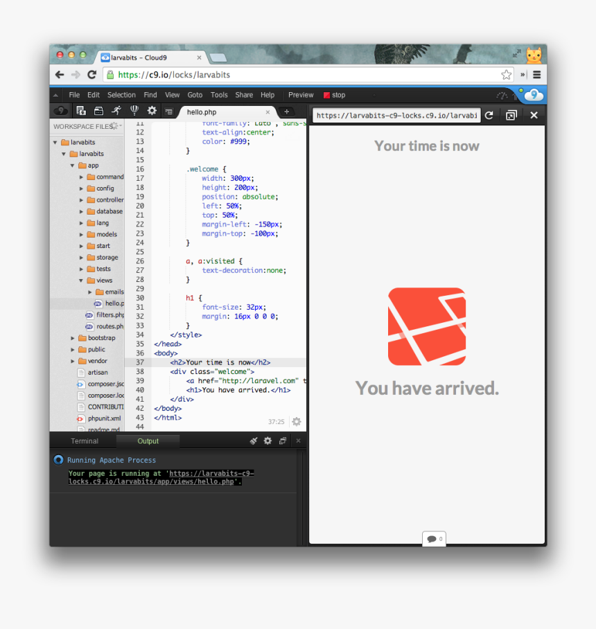Collapse the nested larvabits folder
This screenshot has width=596, height=629.
(64, 154)
